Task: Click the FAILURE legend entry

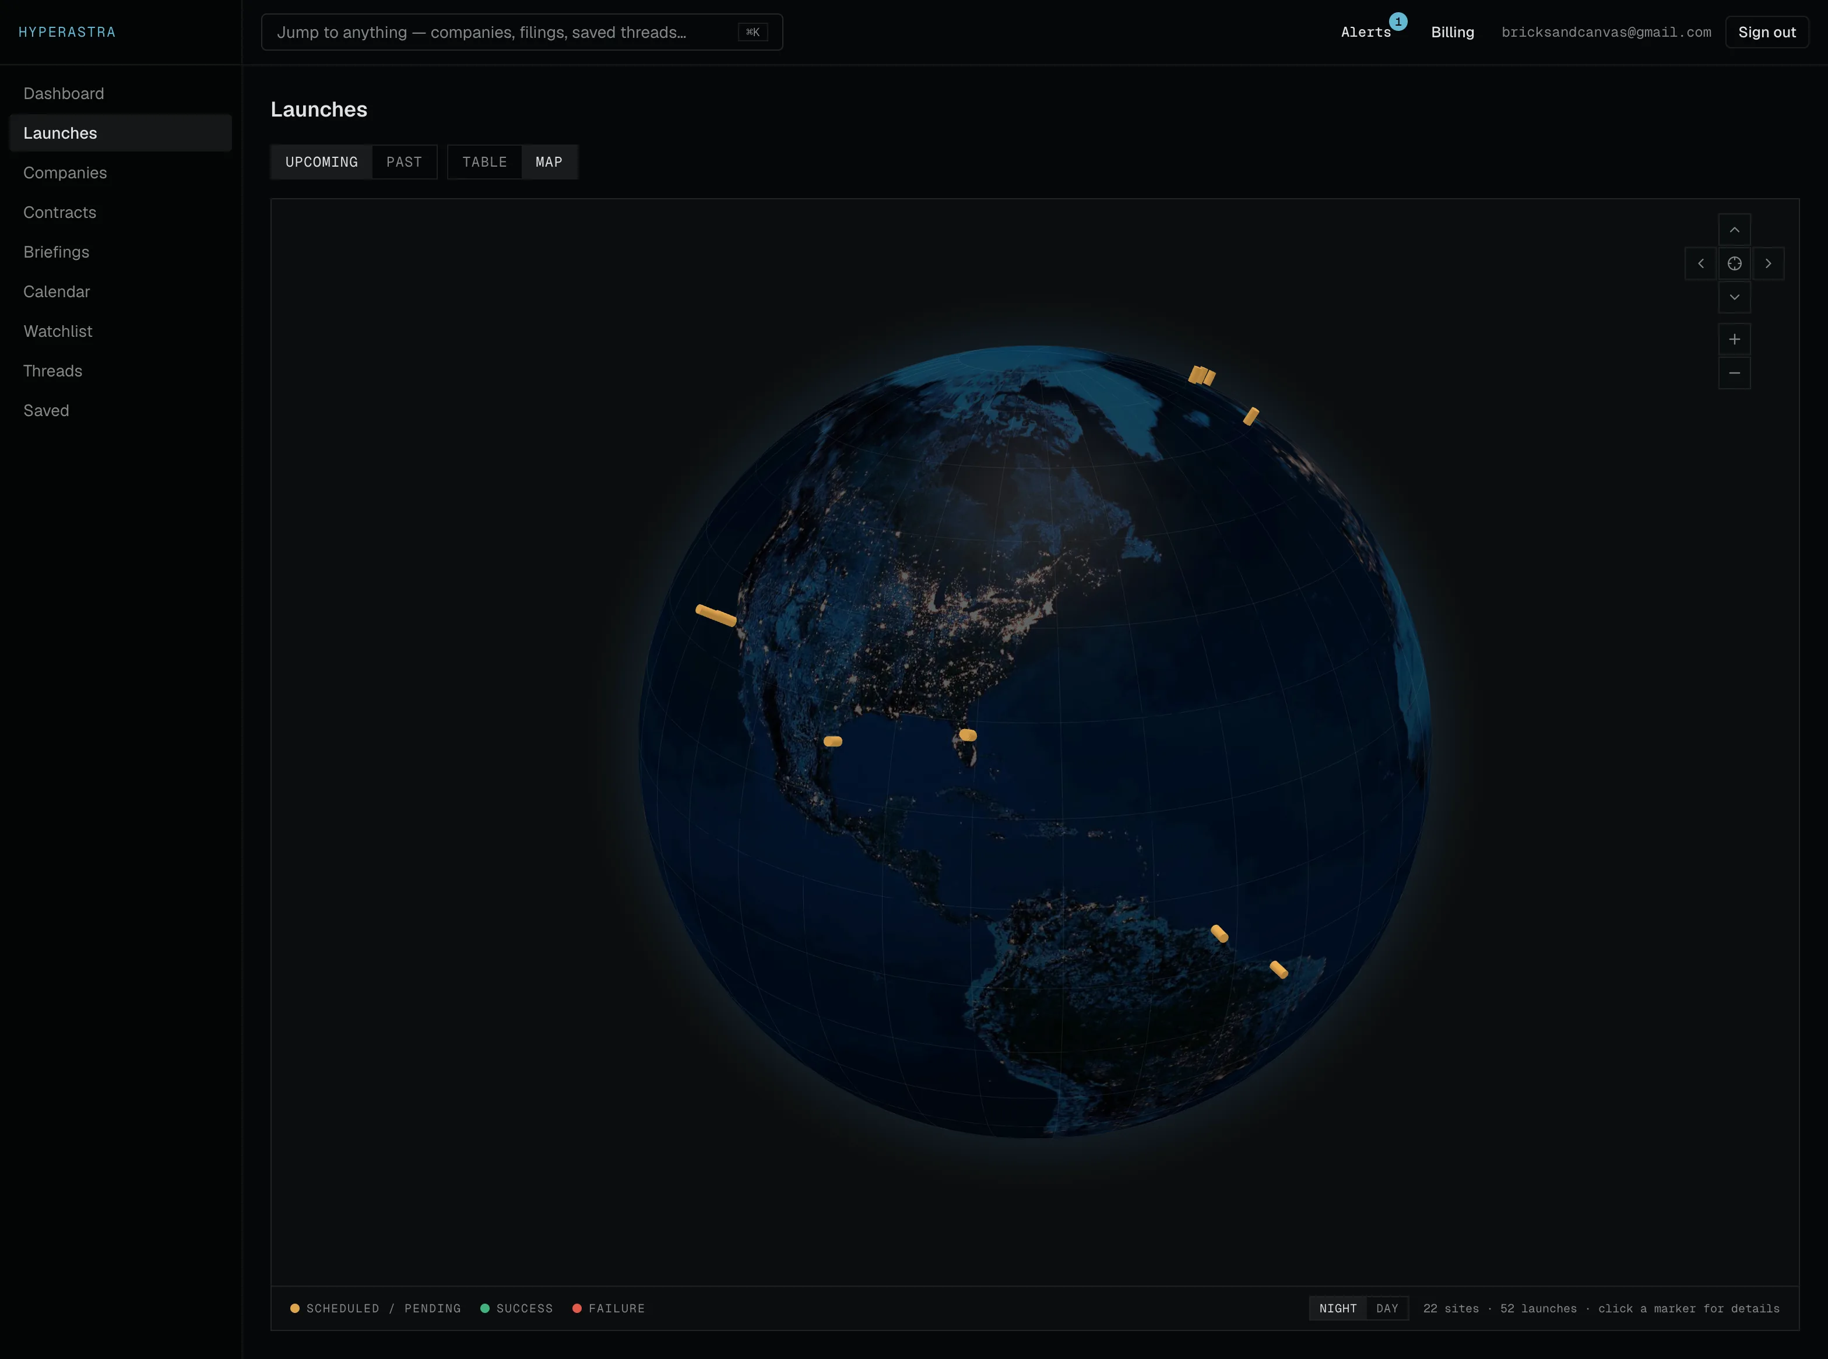Action: 609,1308
